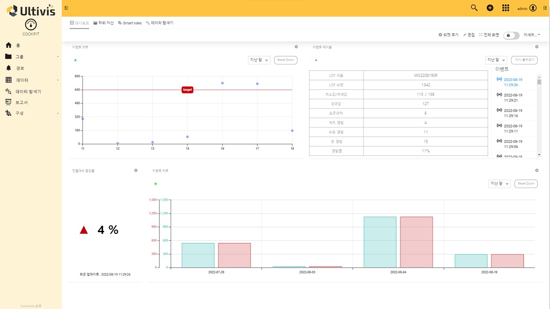Switch to the 대시보드 tab
Image resolution: width=550 pixels, height=309 pixels.
[x=79, y=23]
